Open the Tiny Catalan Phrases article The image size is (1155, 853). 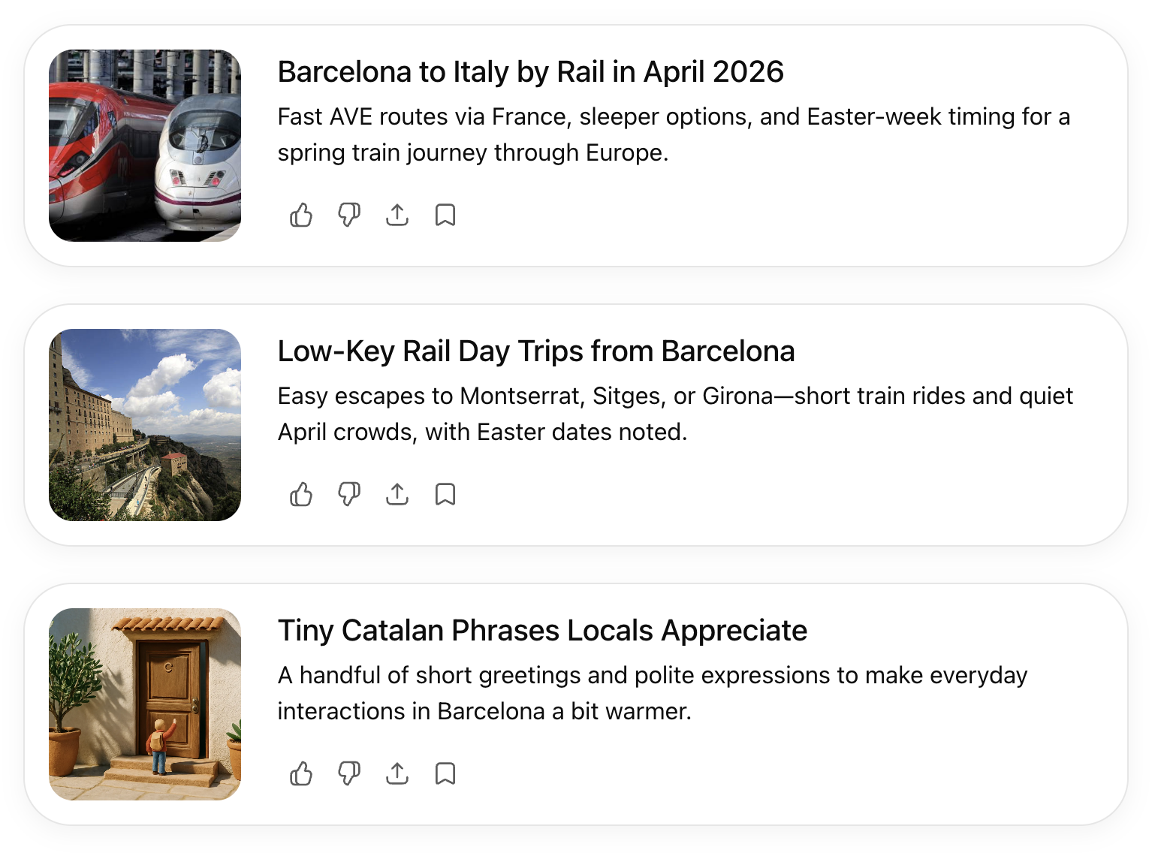click(x=542, y=631)
